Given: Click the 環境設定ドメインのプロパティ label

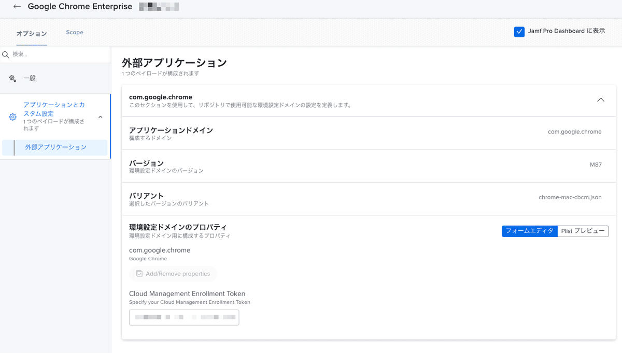Looking at the screenshot, I should coord(178,227).
